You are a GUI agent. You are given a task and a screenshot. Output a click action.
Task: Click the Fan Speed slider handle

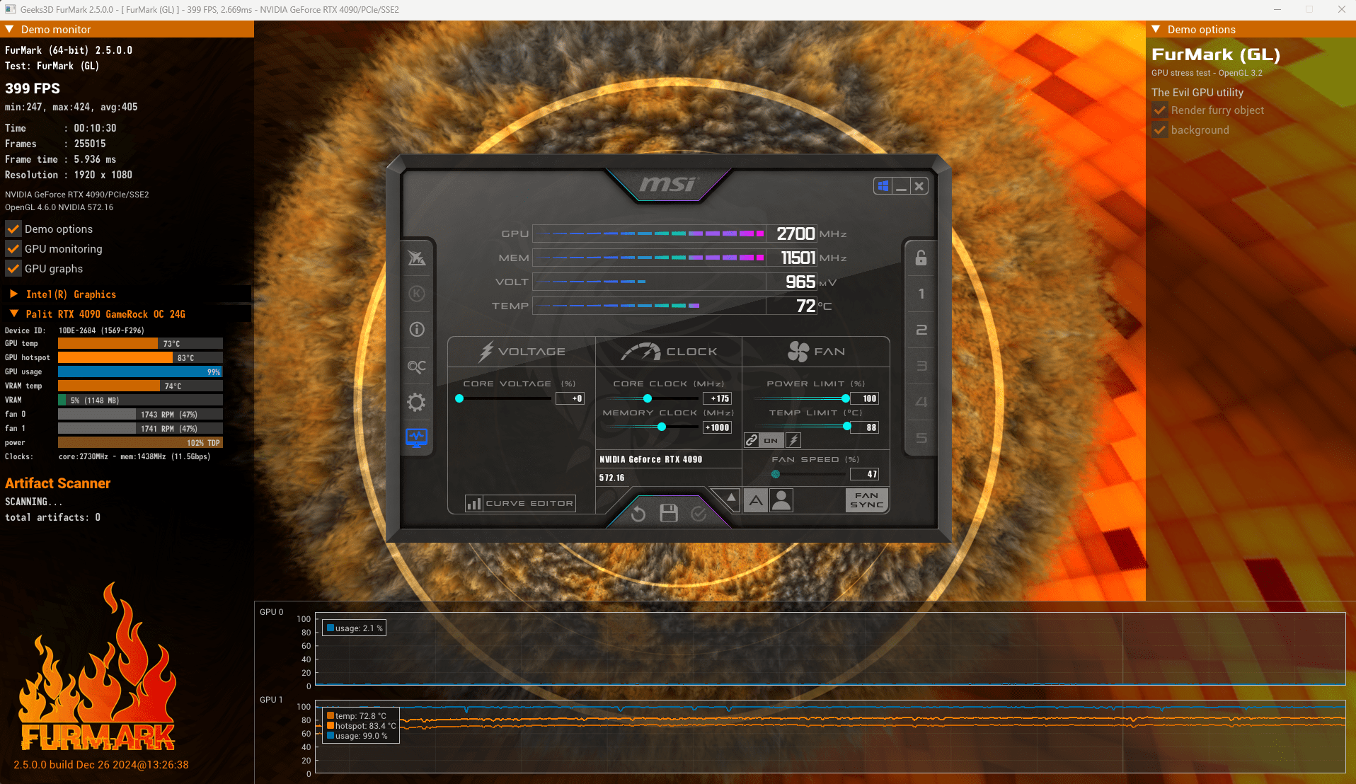tap(776, 474)
